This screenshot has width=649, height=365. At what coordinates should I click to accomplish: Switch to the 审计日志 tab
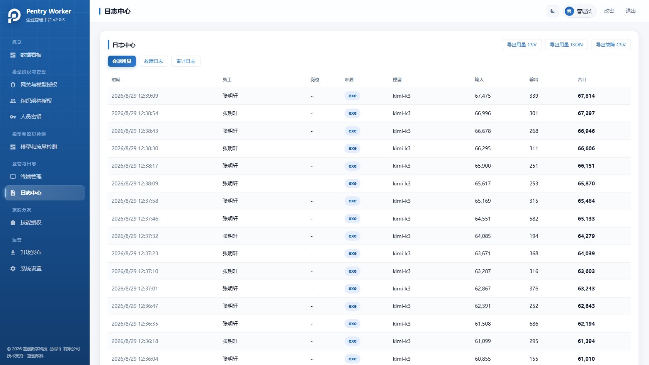click(x=186, y=61)
